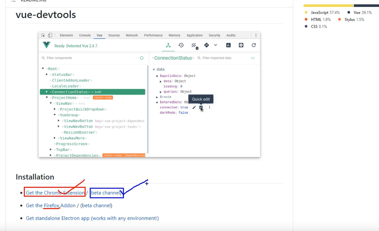This screenshot has height=231, width=379.
Task: Click the yellow JavaScript segment of language bar
Action: point(328,5)
